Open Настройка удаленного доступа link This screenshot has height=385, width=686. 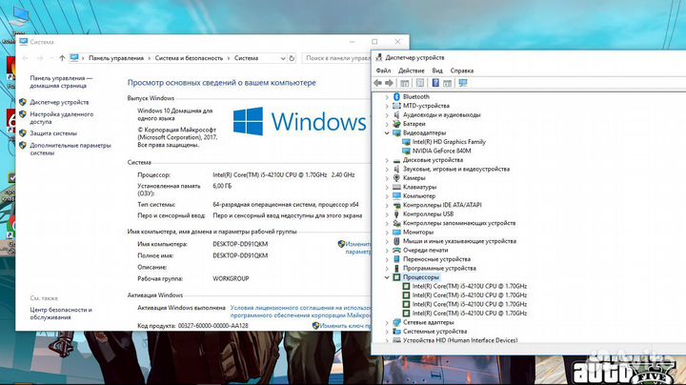tap(62, 118)
